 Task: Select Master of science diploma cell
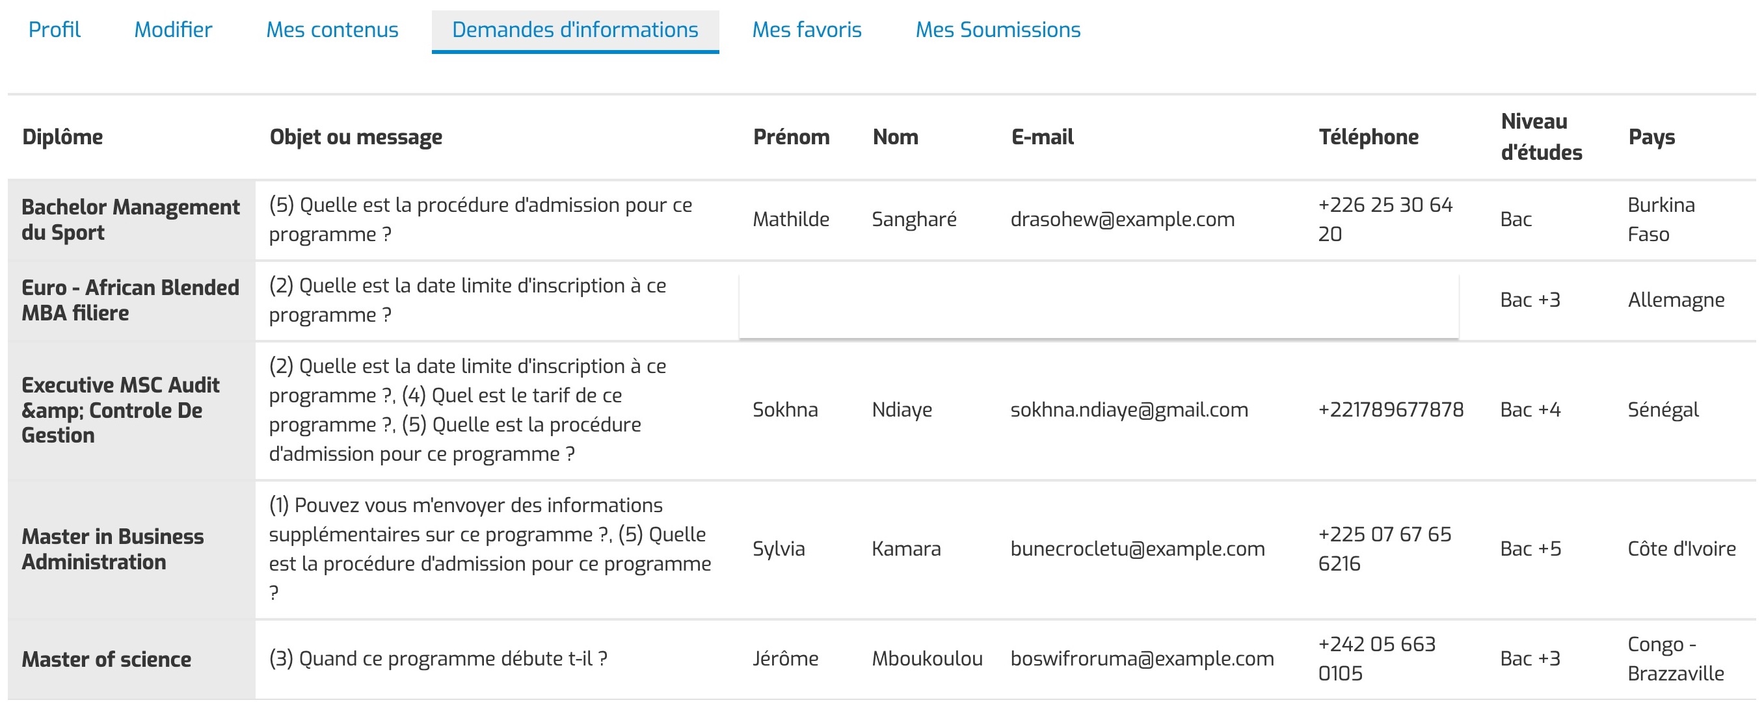point(106,660)
